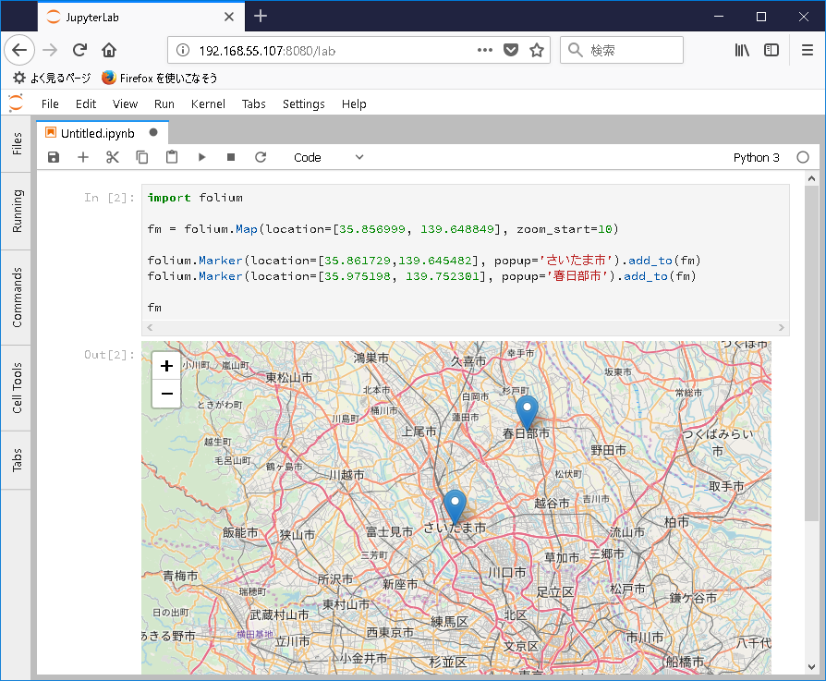The width and height of the screenshot is (826, 681).
Task: Open the Tabs menu
Action: pyautogui.click(x=253, y=103)
